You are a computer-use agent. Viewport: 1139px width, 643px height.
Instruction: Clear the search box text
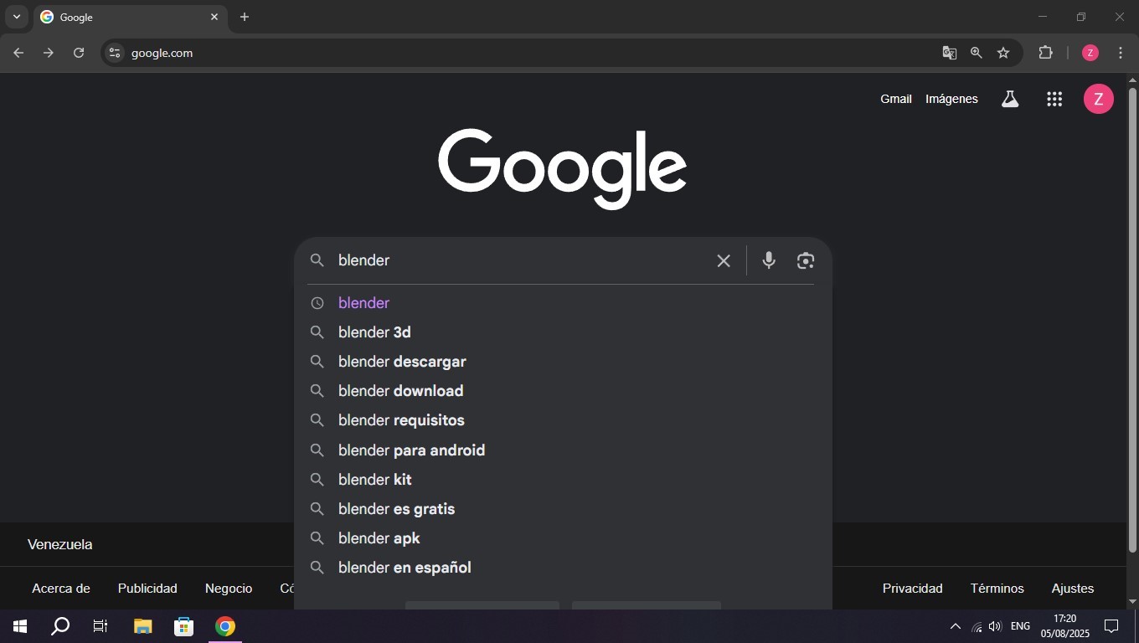(724, 260)
